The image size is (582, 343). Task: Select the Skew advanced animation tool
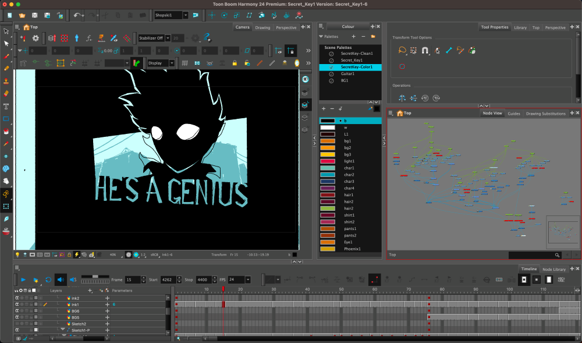coord(249,15)
